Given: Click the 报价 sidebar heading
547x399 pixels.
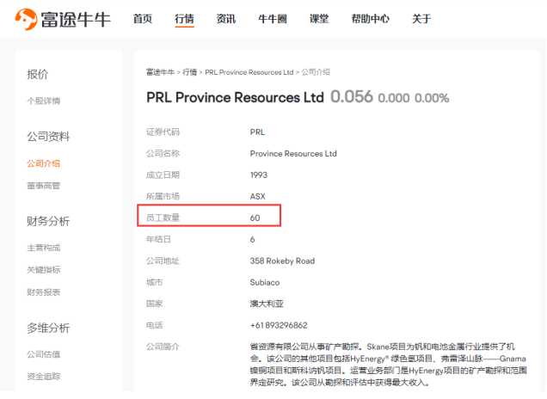Looking at the screenshot, I should 38,74.
